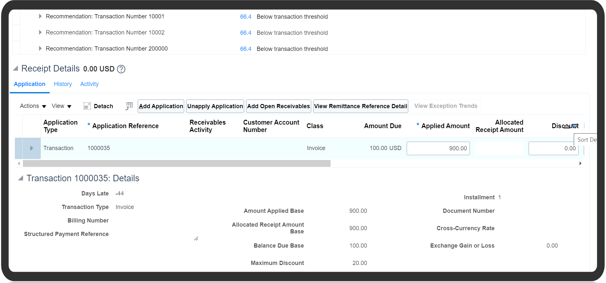The height and width of the screenshot is (283, 606).
Task: Click the Class column header
Action: pos(315,126)
